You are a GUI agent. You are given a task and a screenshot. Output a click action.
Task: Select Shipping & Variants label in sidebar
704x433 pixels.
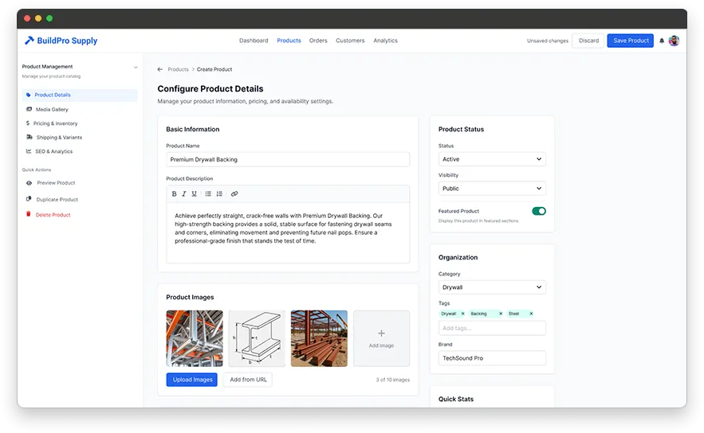coord(59,137)
